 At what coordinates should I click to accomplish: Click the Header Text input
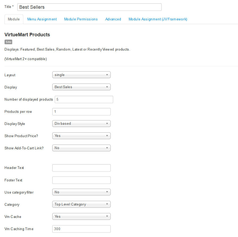coord(81,168)
